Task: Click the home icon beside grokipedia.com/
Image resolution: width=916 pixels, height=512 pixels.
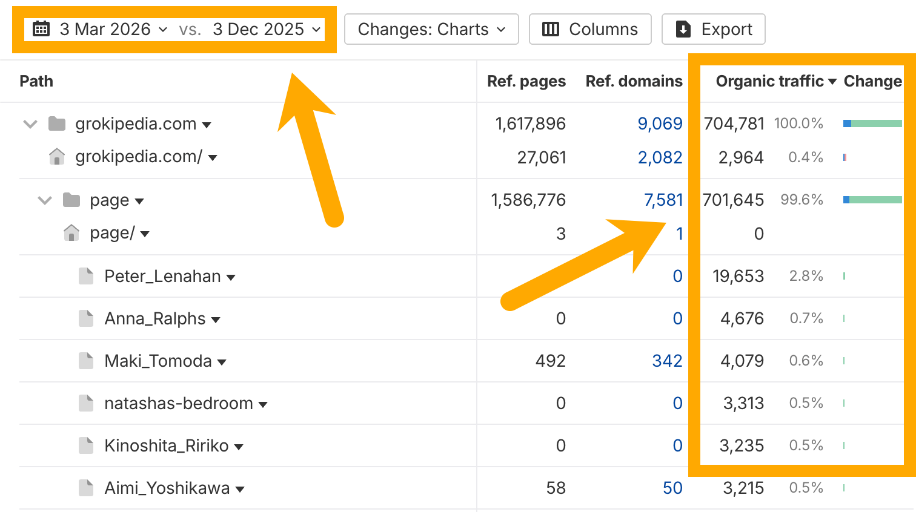Action: pos(57,157)
